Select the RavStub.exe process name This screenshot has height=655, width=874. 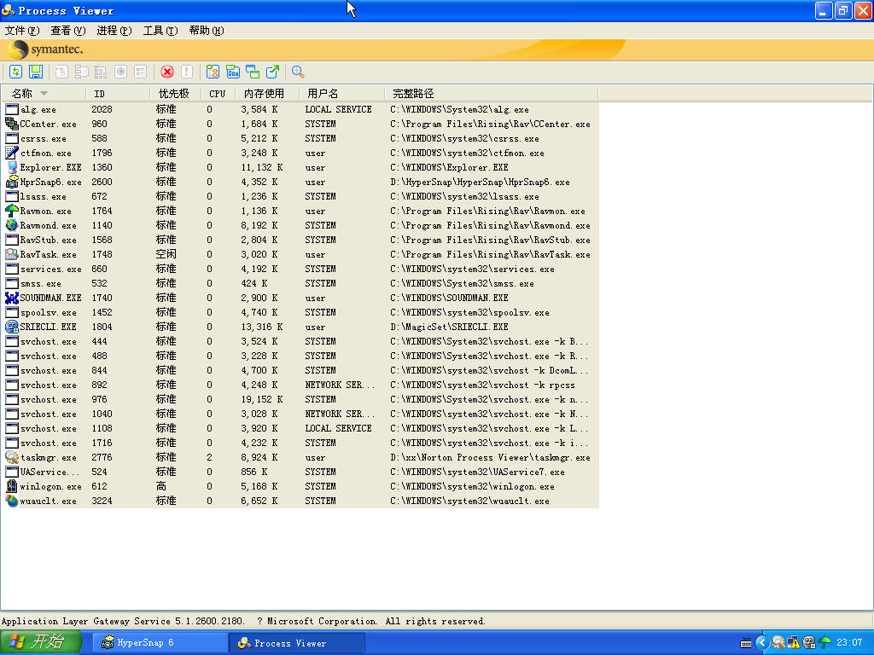[x=48, y=240]
